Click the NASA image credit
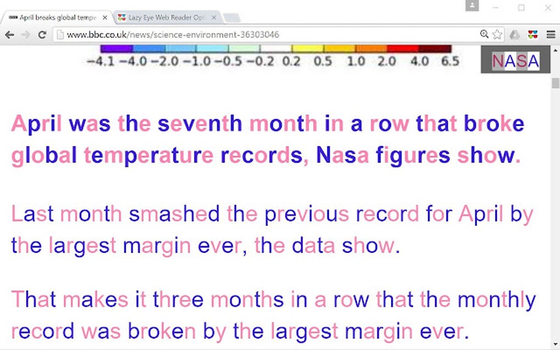The width and height of the screenshot is (560, 350). click(515, 60)
